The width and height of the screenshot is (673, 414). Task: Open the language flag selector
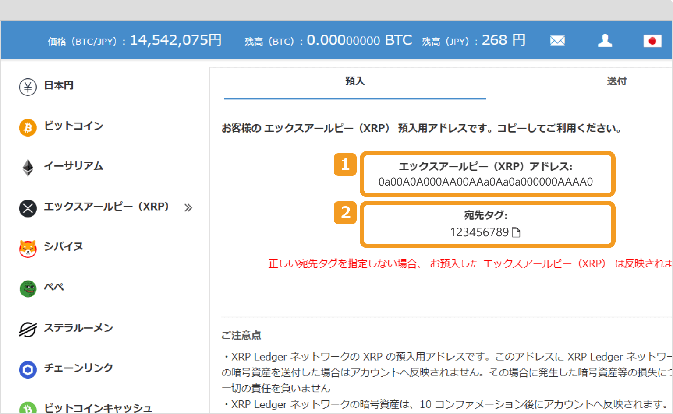coord(652,40)
